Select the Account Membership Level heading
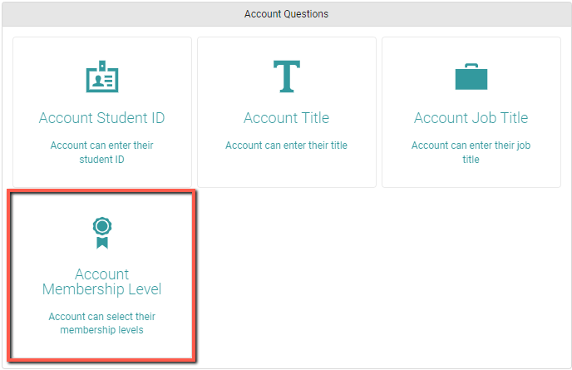This screenshot has width=572, height=370. click(x=101, y=282)
